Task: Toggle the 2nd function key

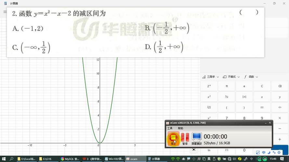Action: pyautogui.click(x=209, y=86)
